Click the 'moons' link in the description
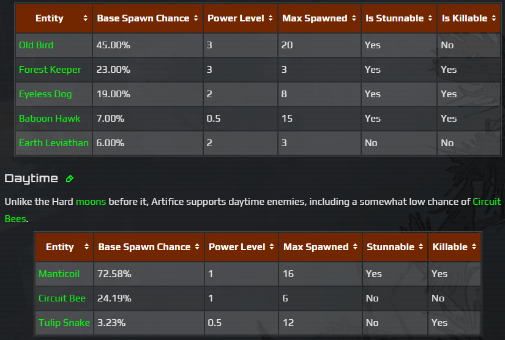 (x=91, y=201)
